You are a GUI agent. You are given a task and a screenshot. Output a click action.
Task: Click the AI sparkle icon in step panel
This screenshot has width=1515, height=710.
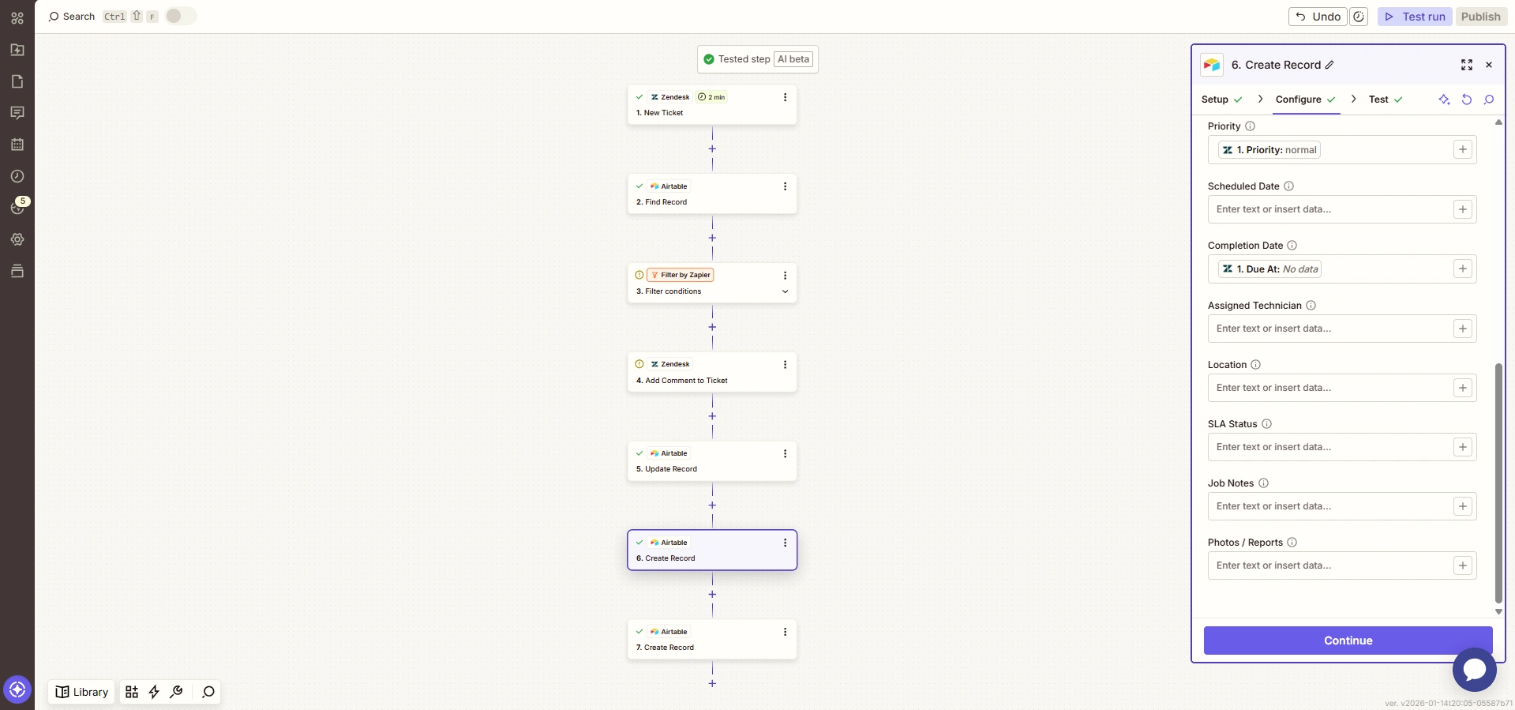(1444, 100)
